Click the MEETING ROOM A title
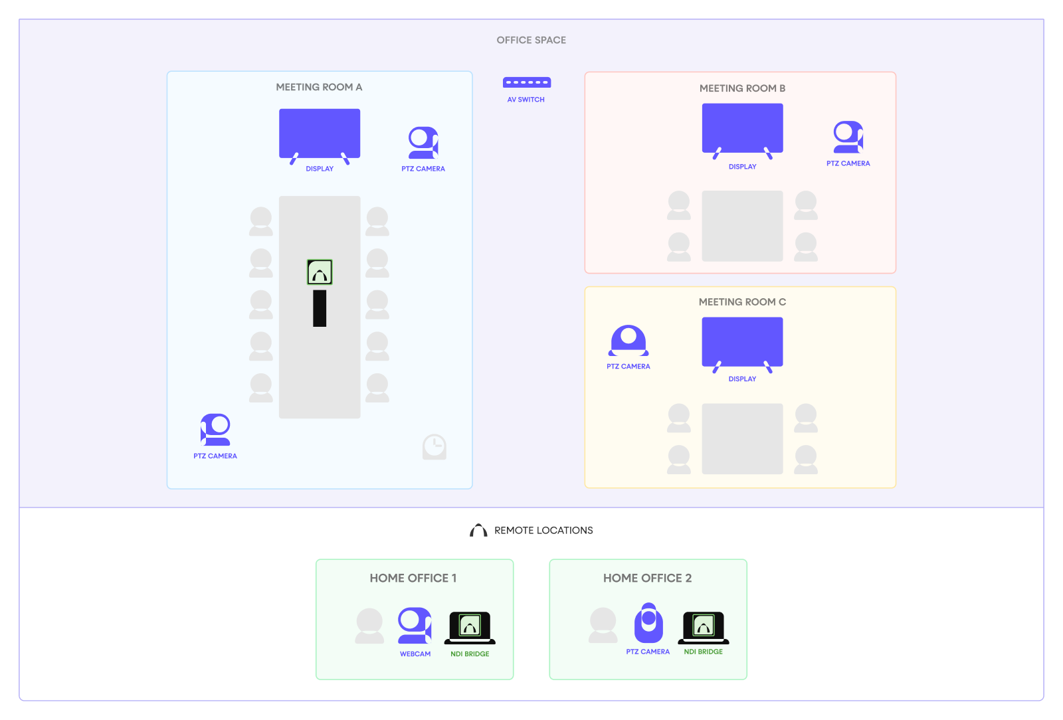The width and height of the screenshot is (1063, 720). click(x=320, y=87)
